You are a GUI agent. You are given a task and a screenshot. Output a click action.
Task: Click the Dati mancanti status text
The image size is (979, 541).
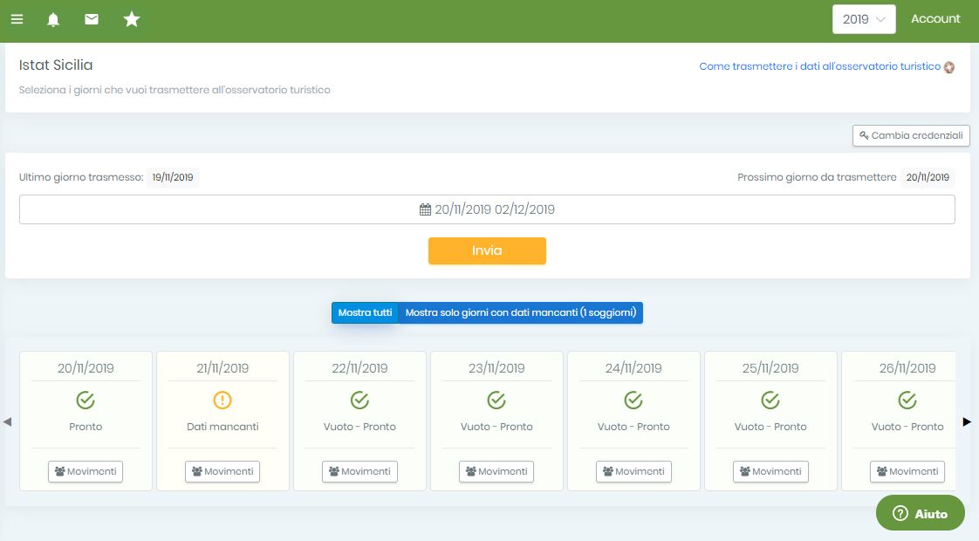(222, 427)
